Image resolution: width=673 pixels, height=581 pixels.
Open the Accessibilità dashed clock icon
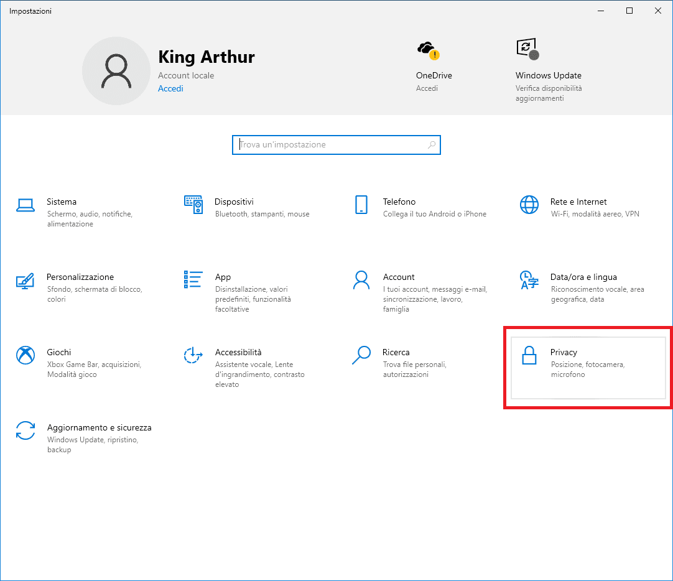(193, 356)
